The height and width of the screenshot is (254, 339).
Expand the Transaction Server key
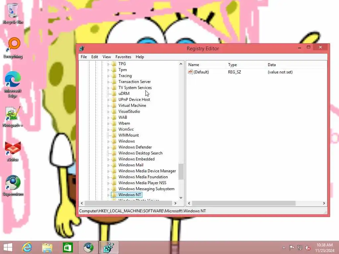(109, 82)
